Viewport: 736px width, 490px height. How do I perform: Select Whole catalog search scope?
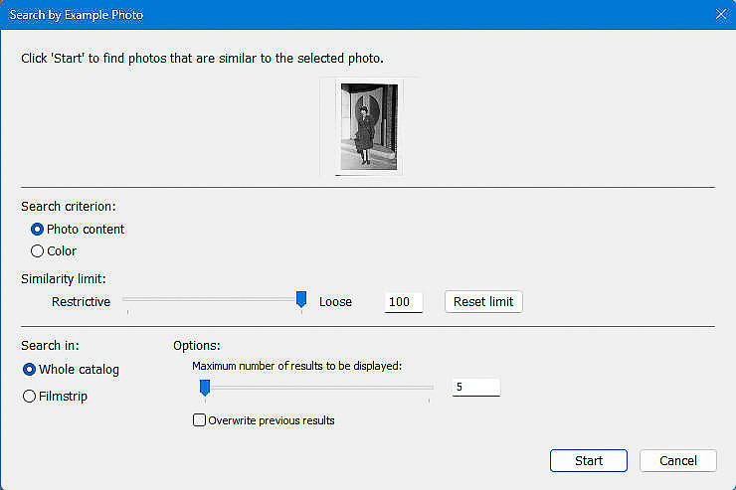click(x=29, y=370)
